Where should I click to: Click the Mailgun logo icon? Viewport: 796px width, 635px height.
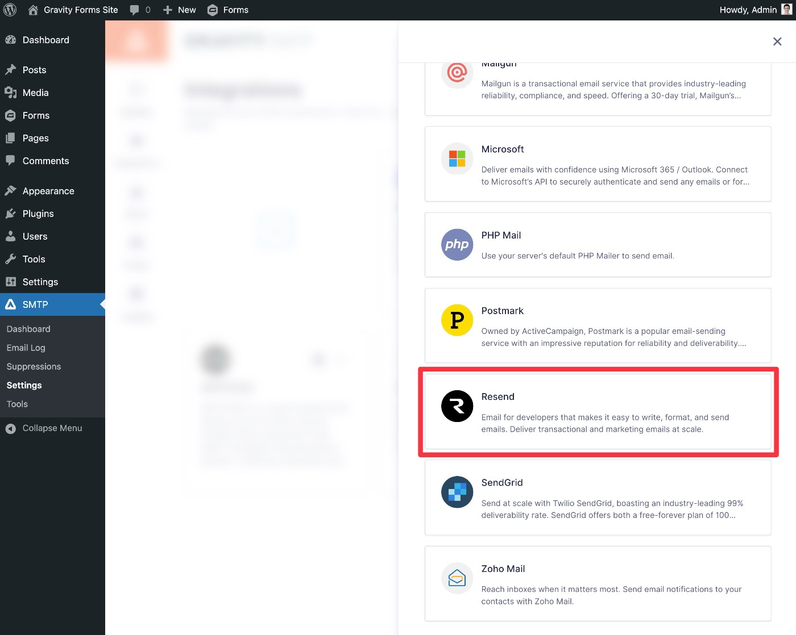coord(457,74)
